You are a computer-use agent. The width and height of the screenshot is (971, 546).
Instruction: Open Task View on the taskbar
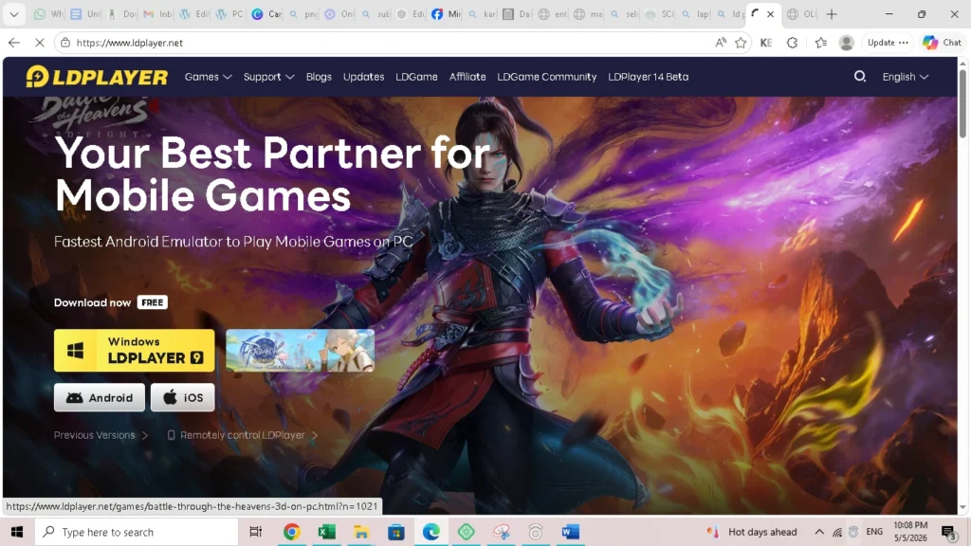coord(255,532)
